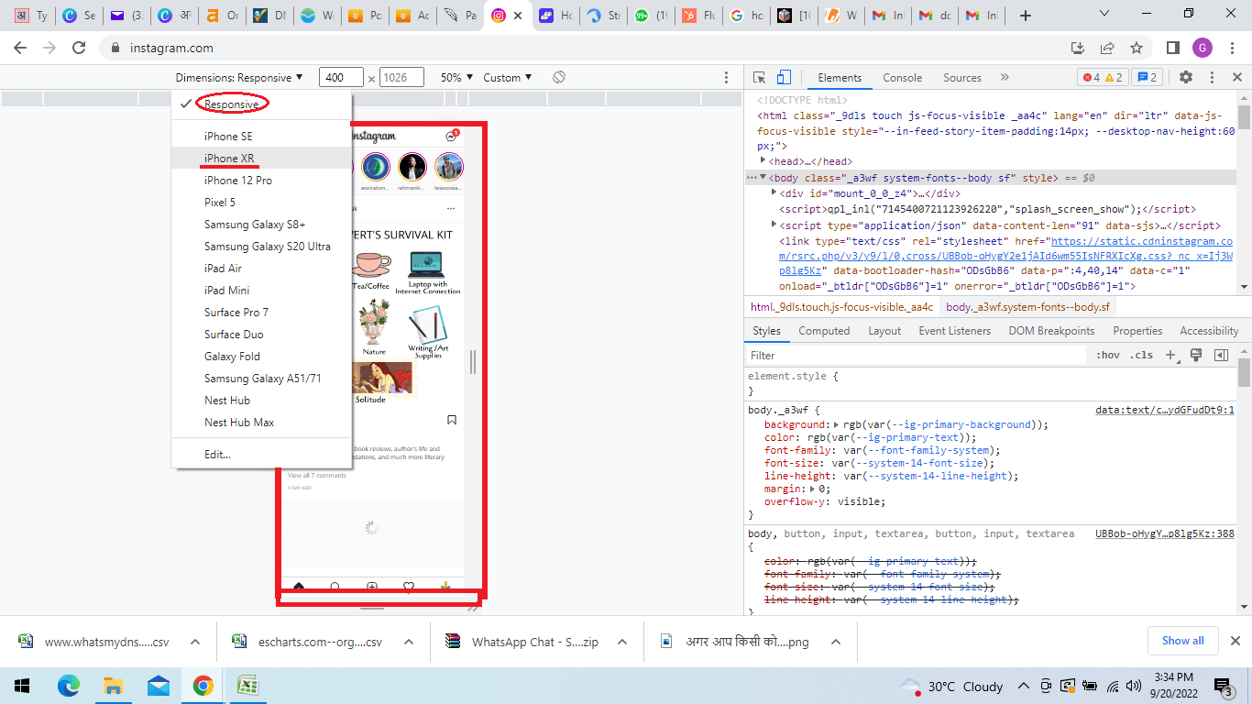Open the DevTools customize three-dot menu
Screen dimensions: 1252x704
click(x=1212, y=77)
